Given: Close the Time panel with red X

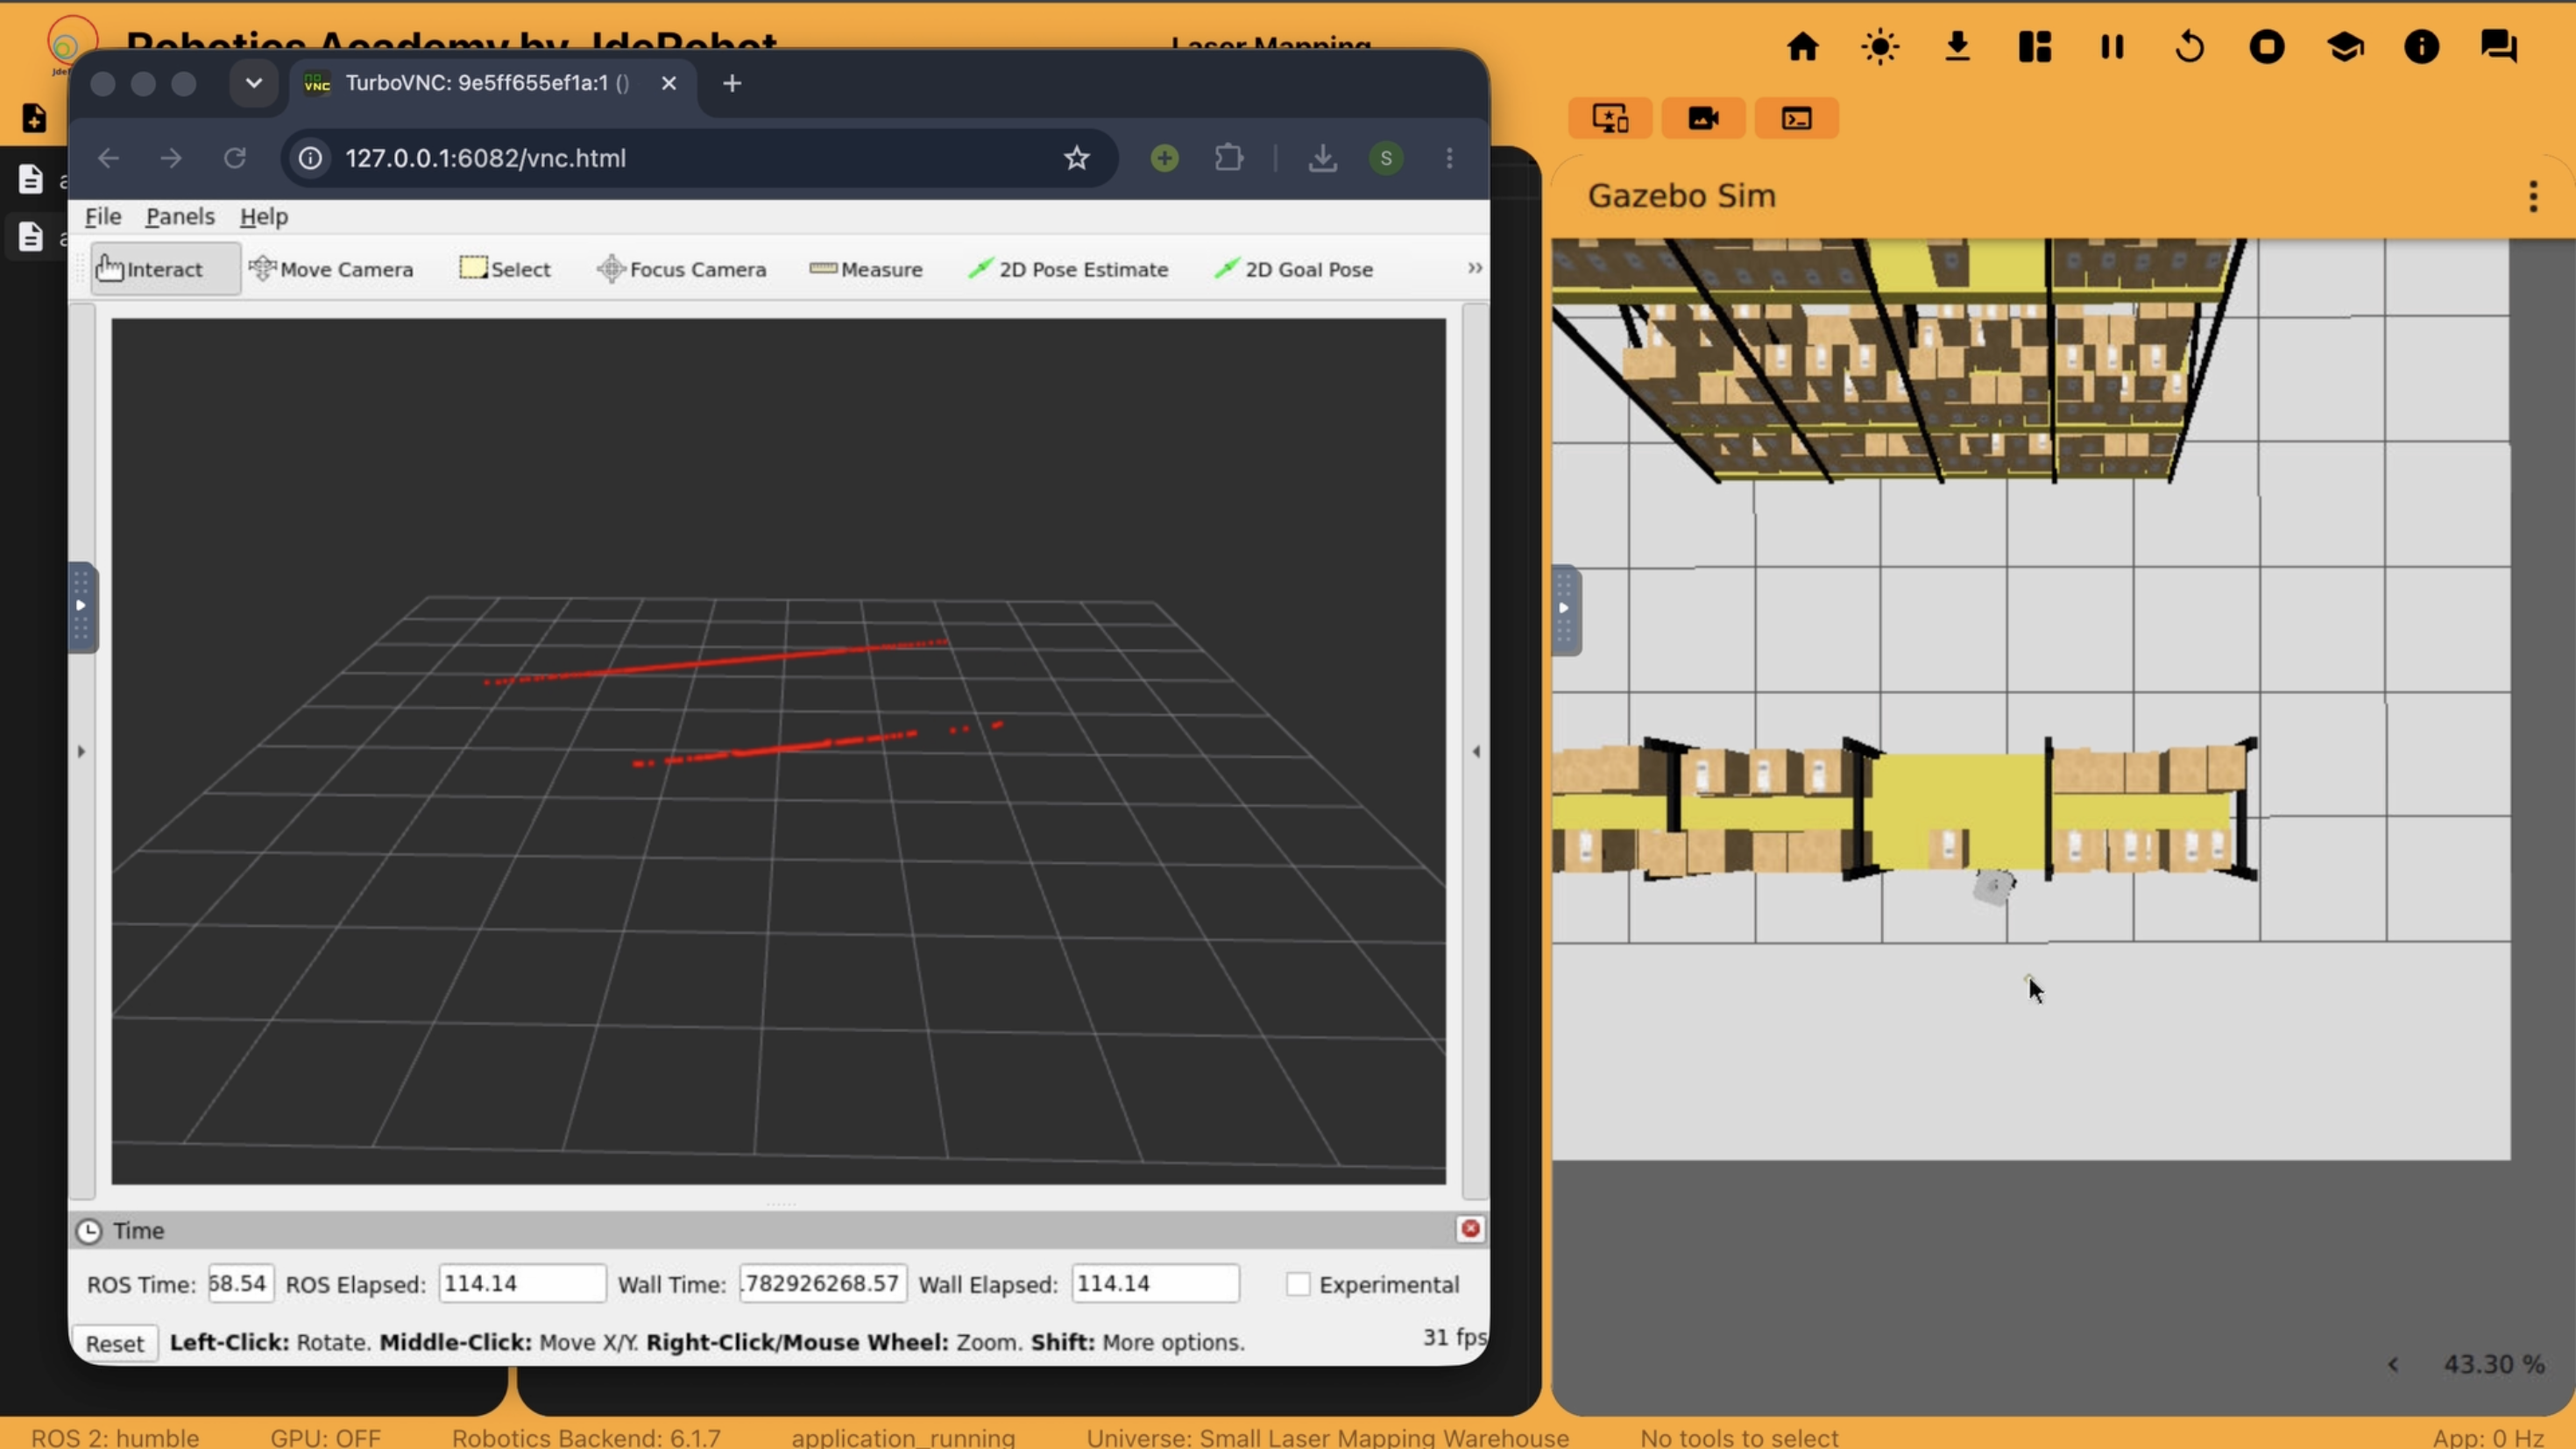Looking at the screenshot, I should (1470, 1229).
